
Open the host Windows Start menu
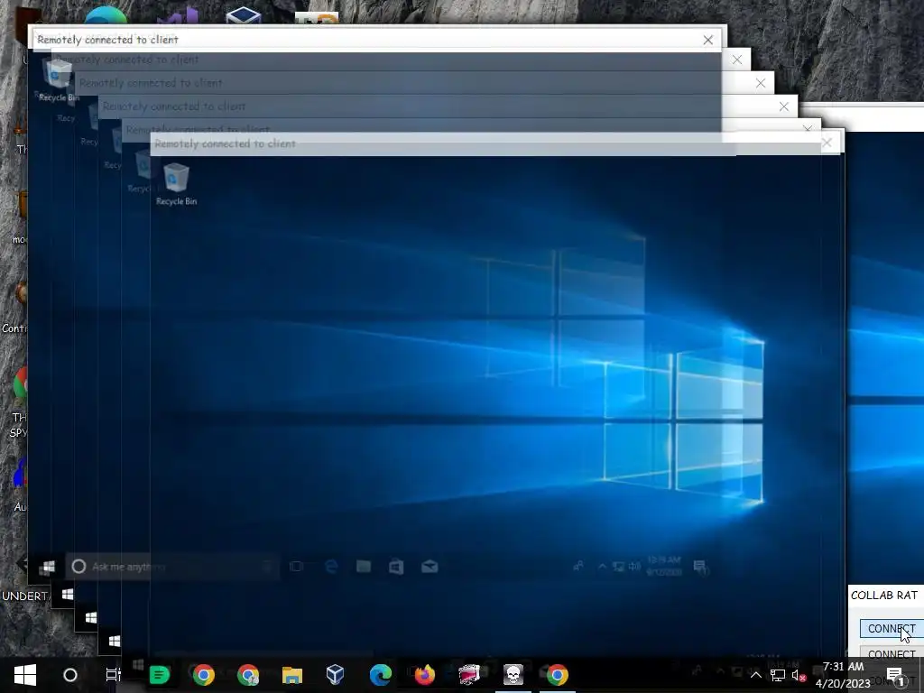coord(24,675)
